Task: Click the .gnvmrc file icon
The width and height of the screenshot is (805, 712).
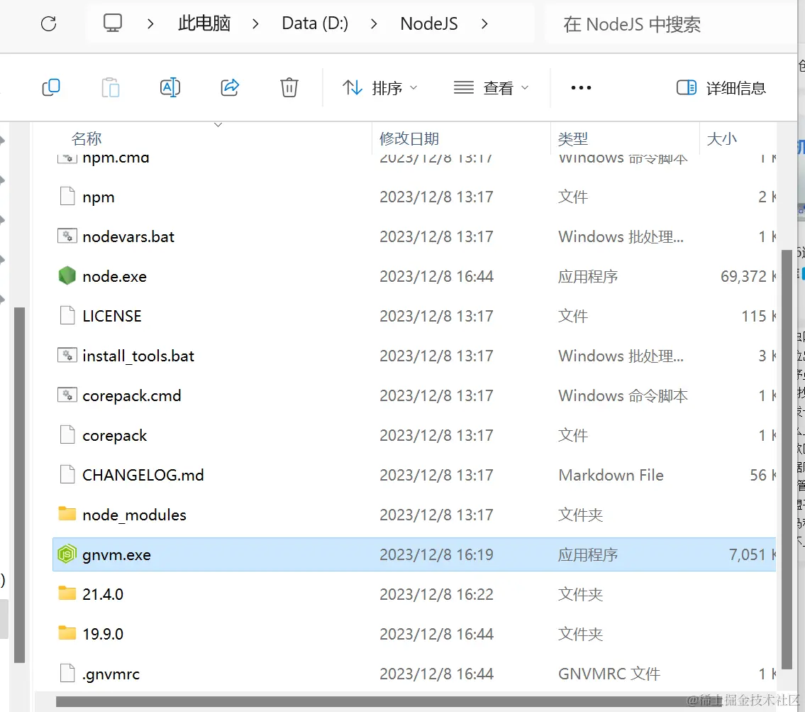Action: 67,673
